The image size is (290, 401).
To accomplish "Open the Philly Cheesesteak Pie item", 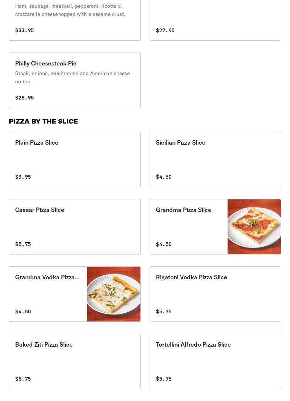I will (x=46, y=63).
